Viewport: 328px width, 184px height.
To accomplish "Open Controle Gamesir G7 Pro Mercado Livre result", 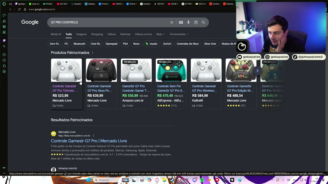I will click(89, 141).
